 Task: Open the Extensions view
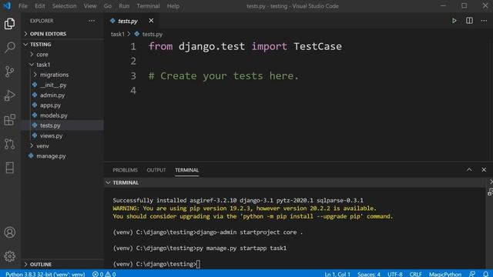click(9, 120)
